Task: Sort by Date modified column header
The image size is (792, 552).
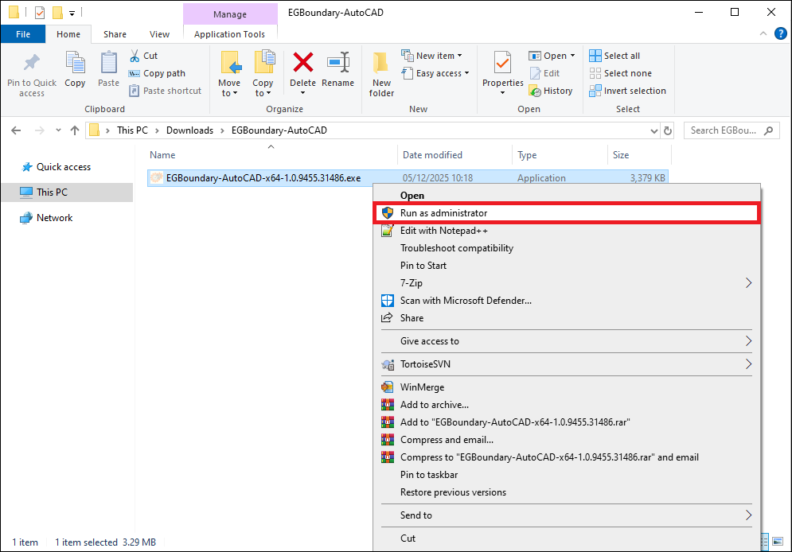Action: click(432, 155)
